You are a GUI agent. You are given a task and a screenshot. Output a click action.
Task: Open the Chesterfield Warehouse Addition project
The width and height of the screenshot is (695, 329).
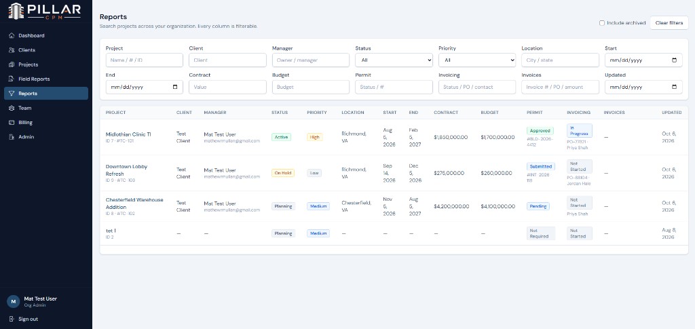(x=134, y=204)
